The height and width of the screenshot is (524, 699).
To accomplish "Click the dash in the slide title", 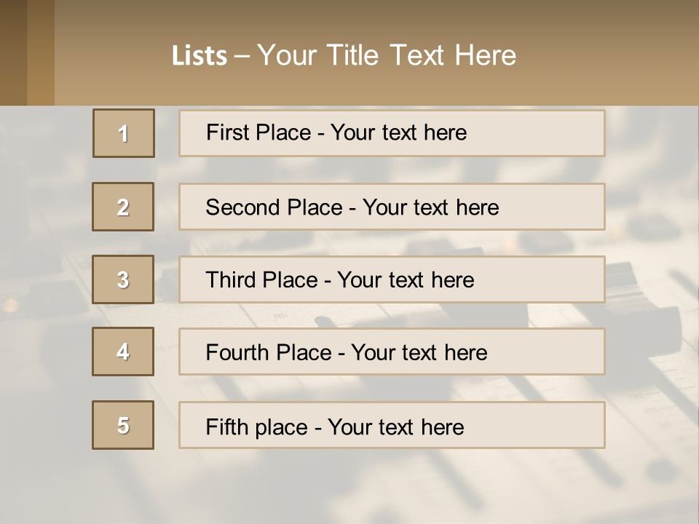I will pyautogui.click(x=242, y=56).
